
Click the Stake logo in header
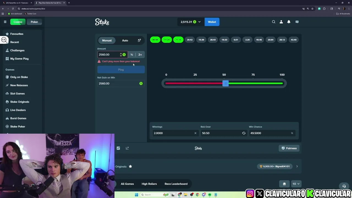point(102,22)
